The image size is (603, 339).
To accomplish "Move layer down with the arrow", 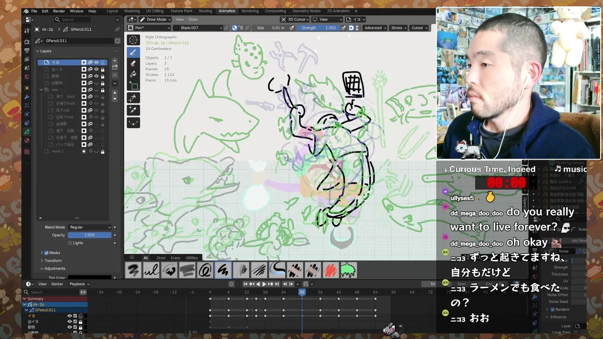I will click(x=114, y=99).
